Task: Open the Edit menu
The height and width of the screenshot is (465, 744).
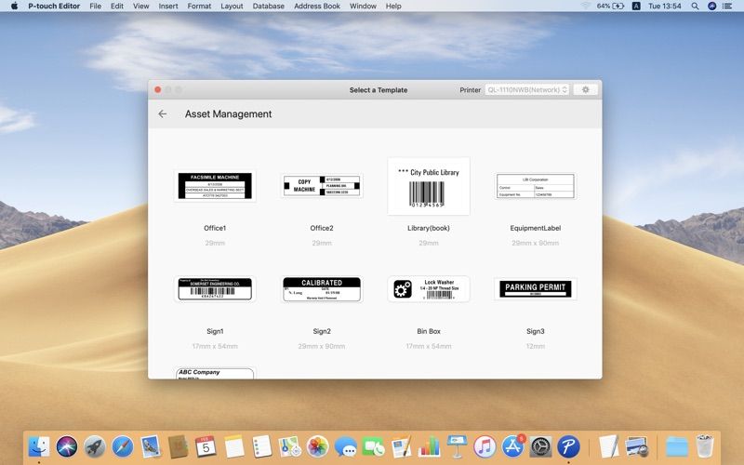Action: point(117,7)
